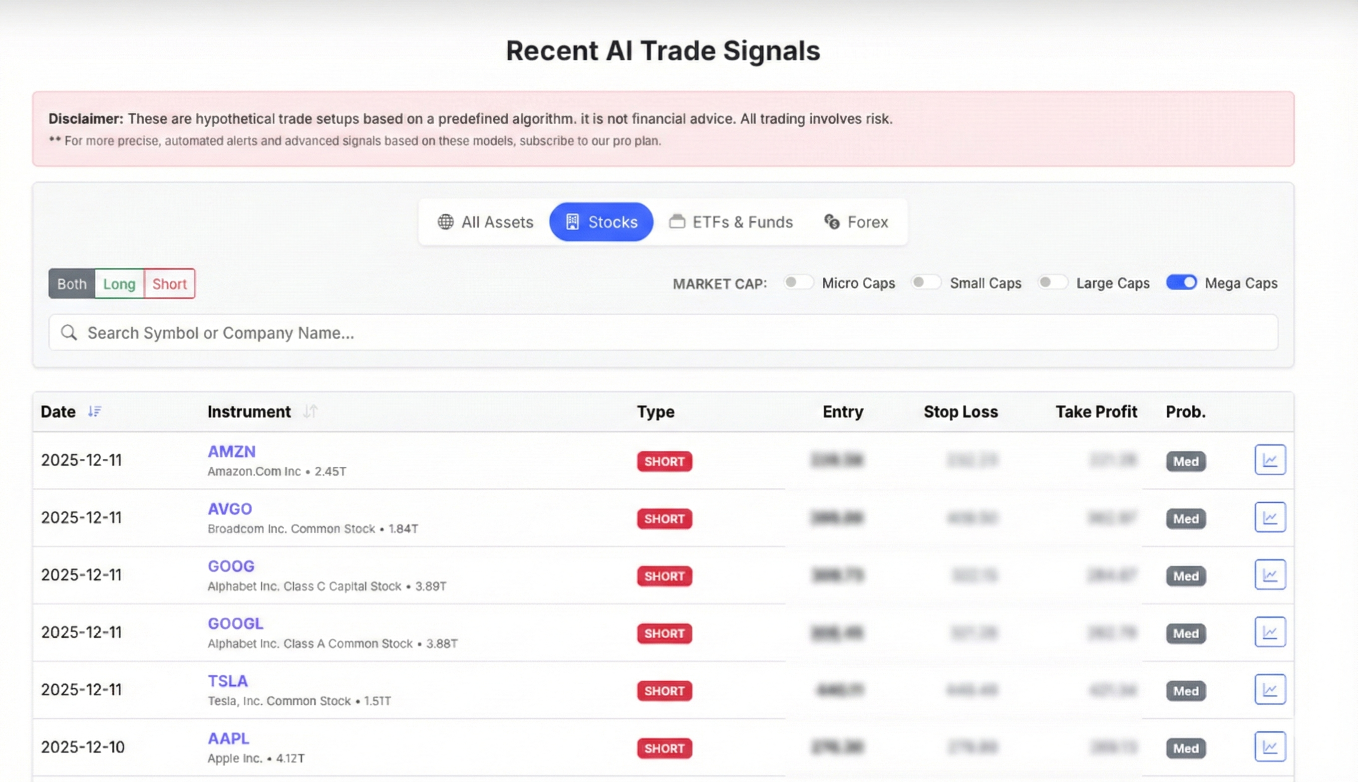Viewport: 1358px width, 782px height.
Task: Filter signals by Short only
Action: click(x=169, y=284)
